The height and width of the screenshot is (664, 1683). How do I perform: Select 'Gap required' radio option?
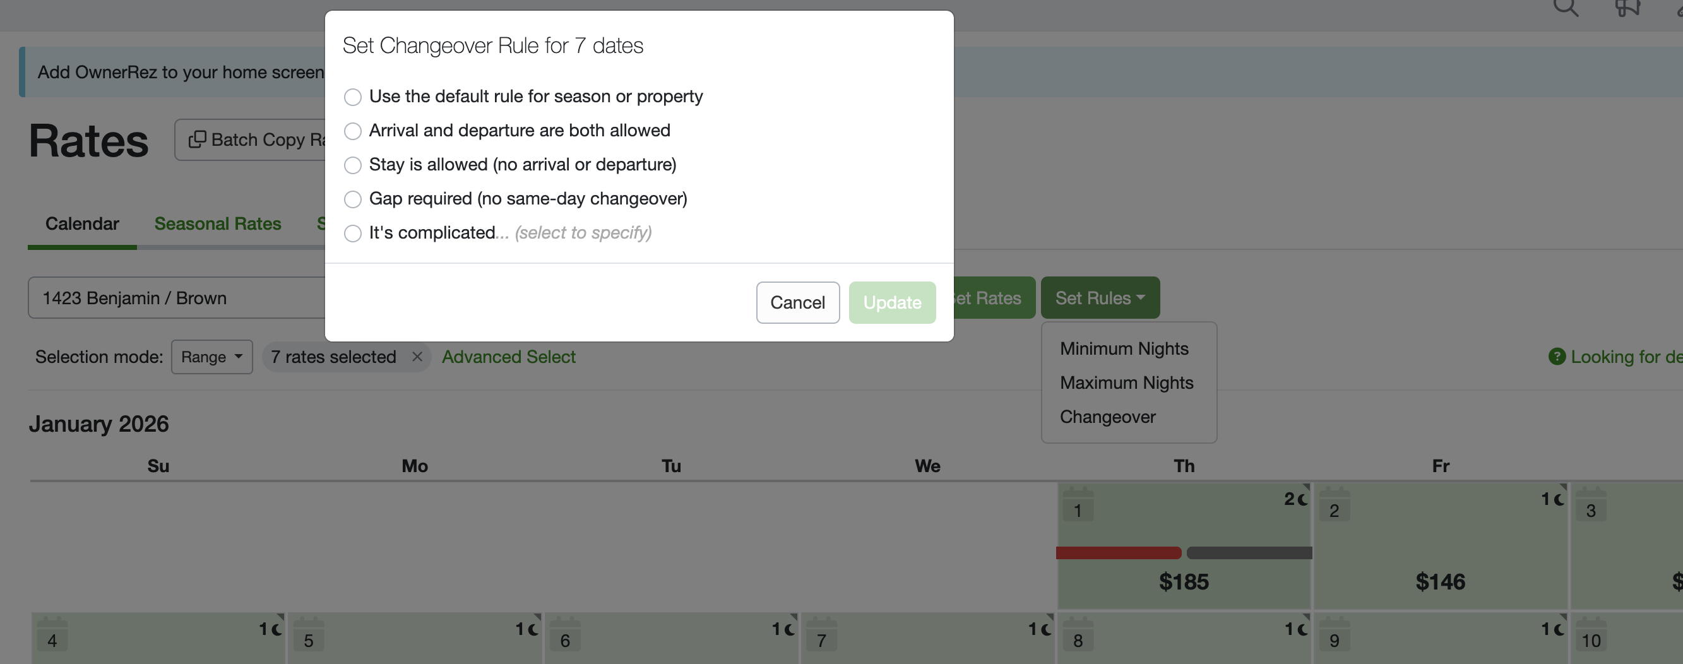(353, 199)
